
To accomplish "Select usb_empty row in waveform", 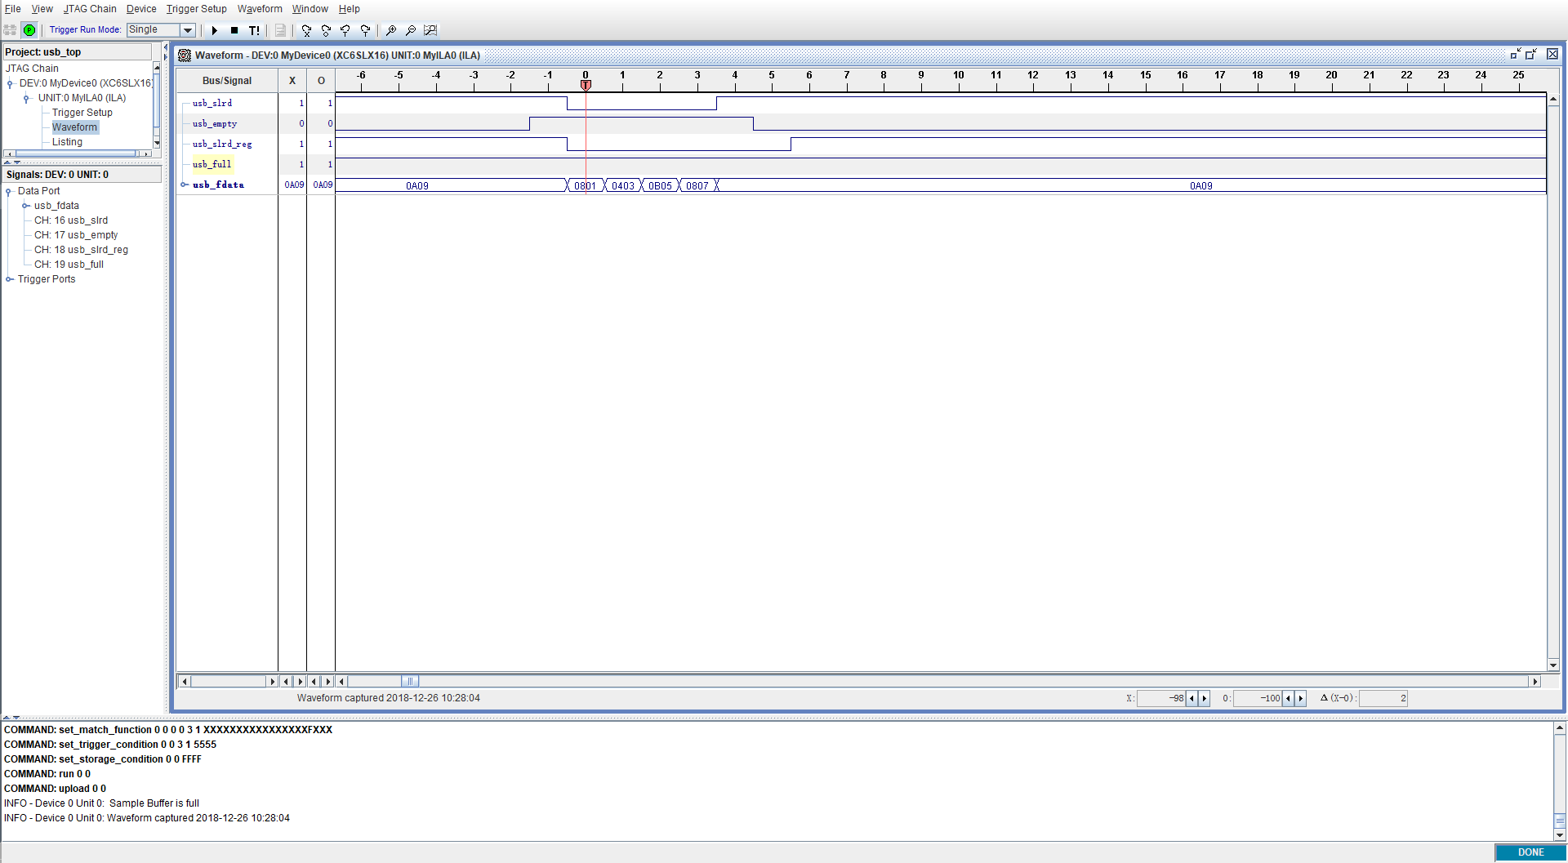I will pos(215,123).
